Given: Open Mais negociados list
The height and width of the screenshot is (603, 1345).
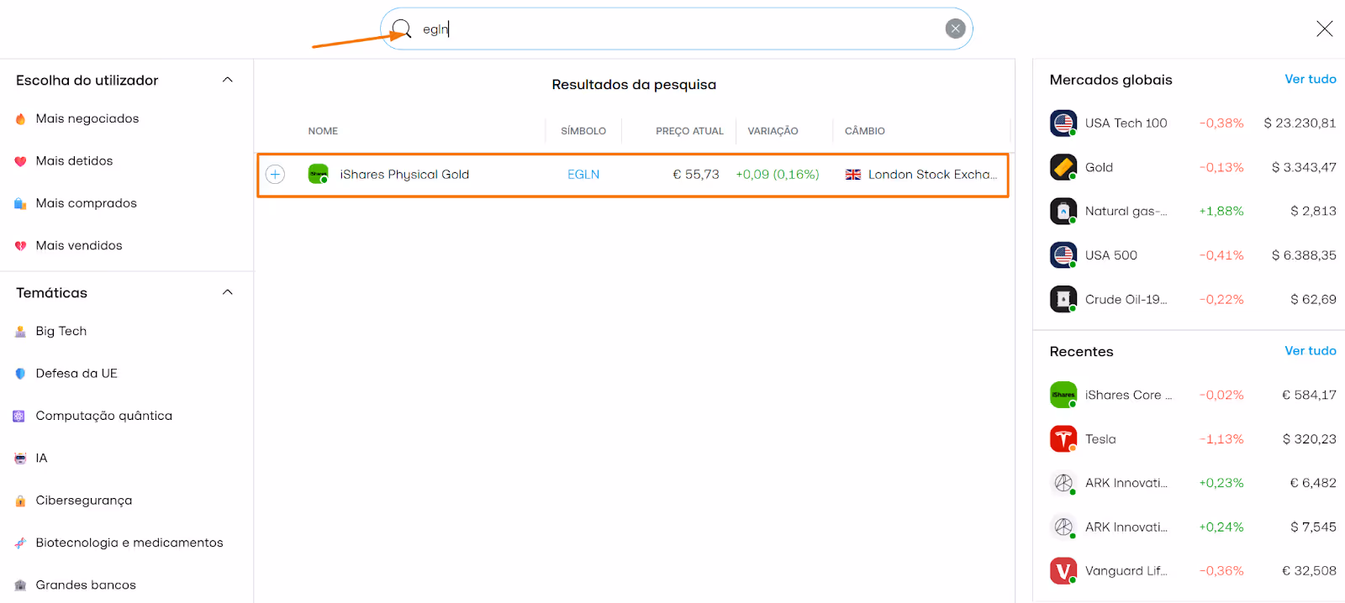Looking at the screenshot, I should click(x=87, y=118).
